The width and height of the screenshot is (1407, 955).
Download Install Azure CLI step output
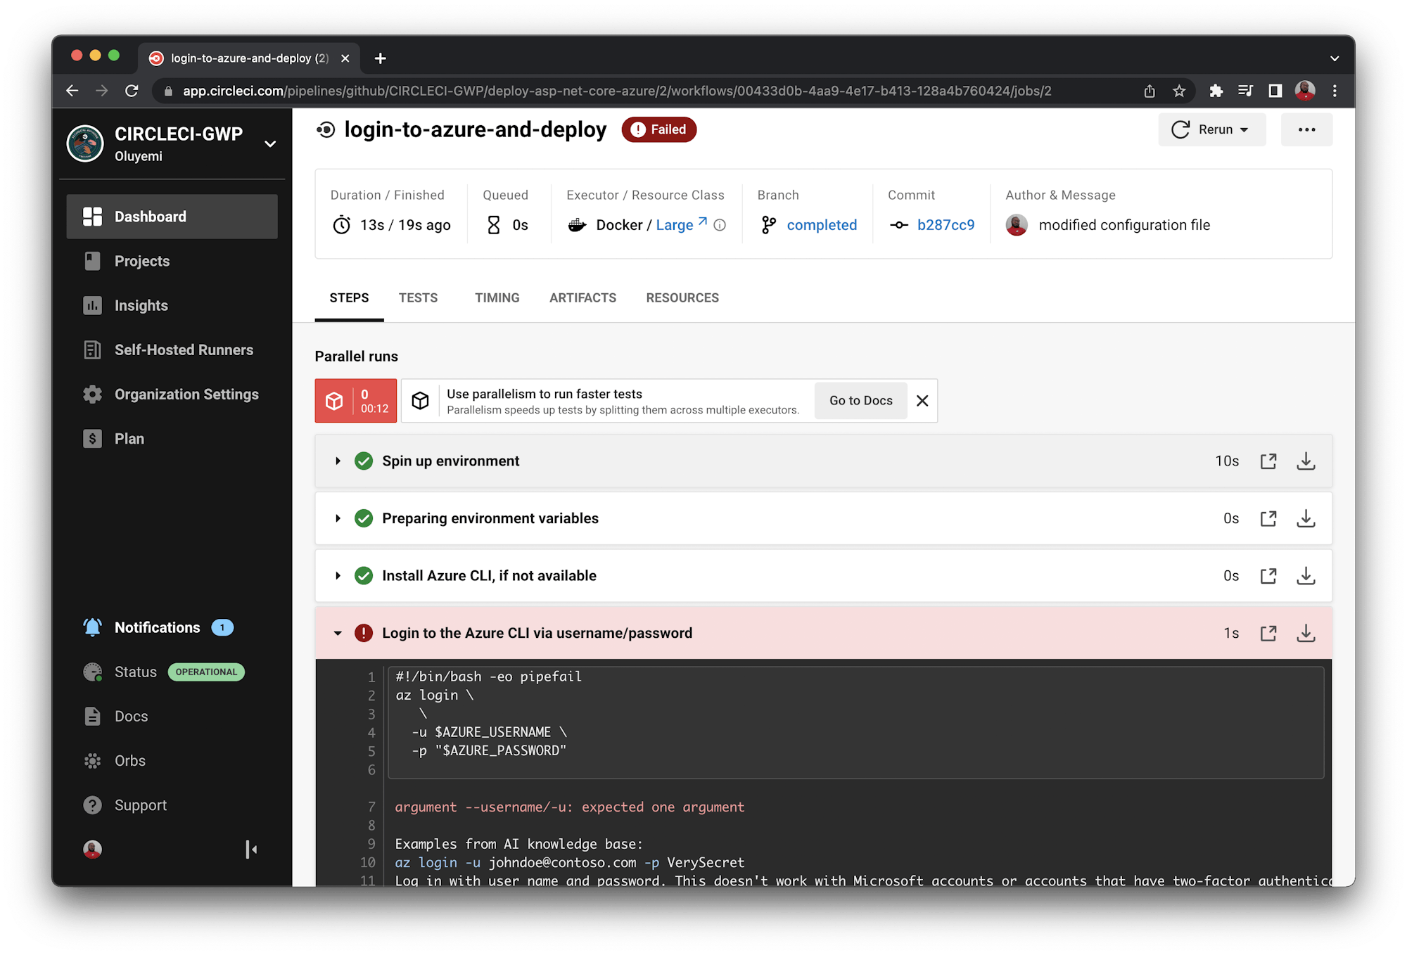pos(1306,576)
